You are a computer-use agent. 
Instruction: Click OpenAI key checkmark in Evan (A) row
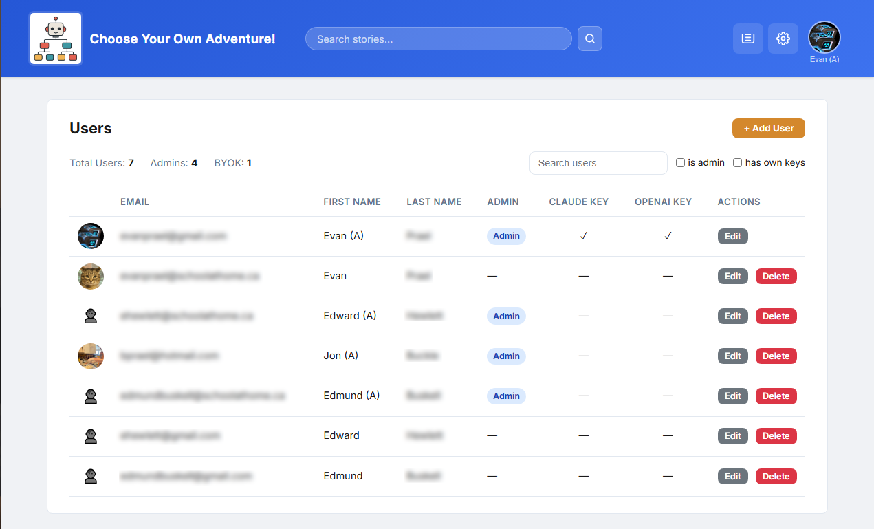tap(667, 236)
